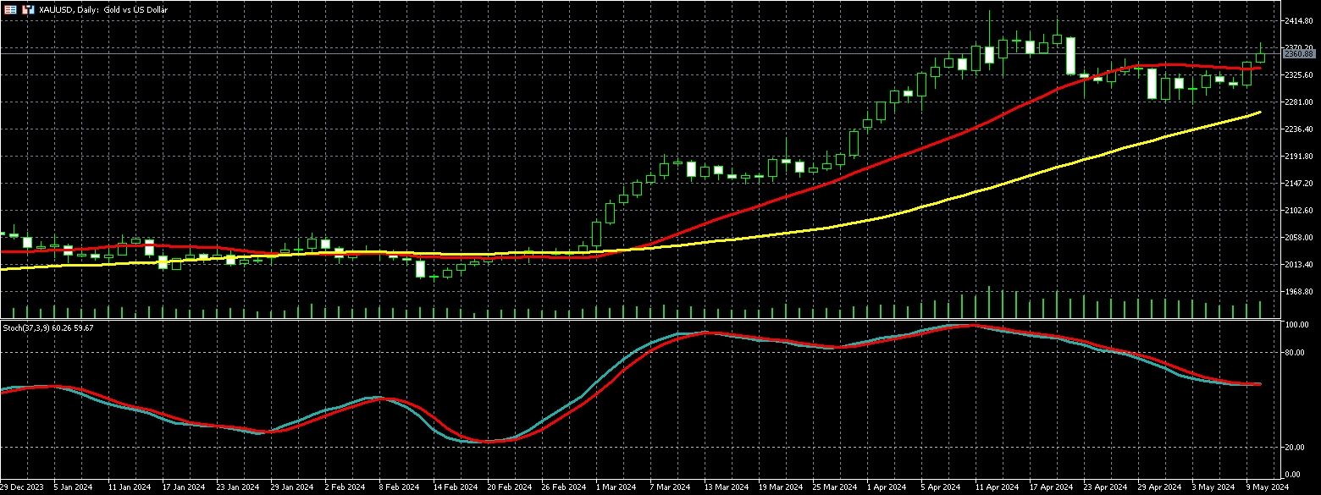Screen dimensions: 1321x495
Task: Click the 23 Apr 2024 date label
Action: pos(1105,487)
